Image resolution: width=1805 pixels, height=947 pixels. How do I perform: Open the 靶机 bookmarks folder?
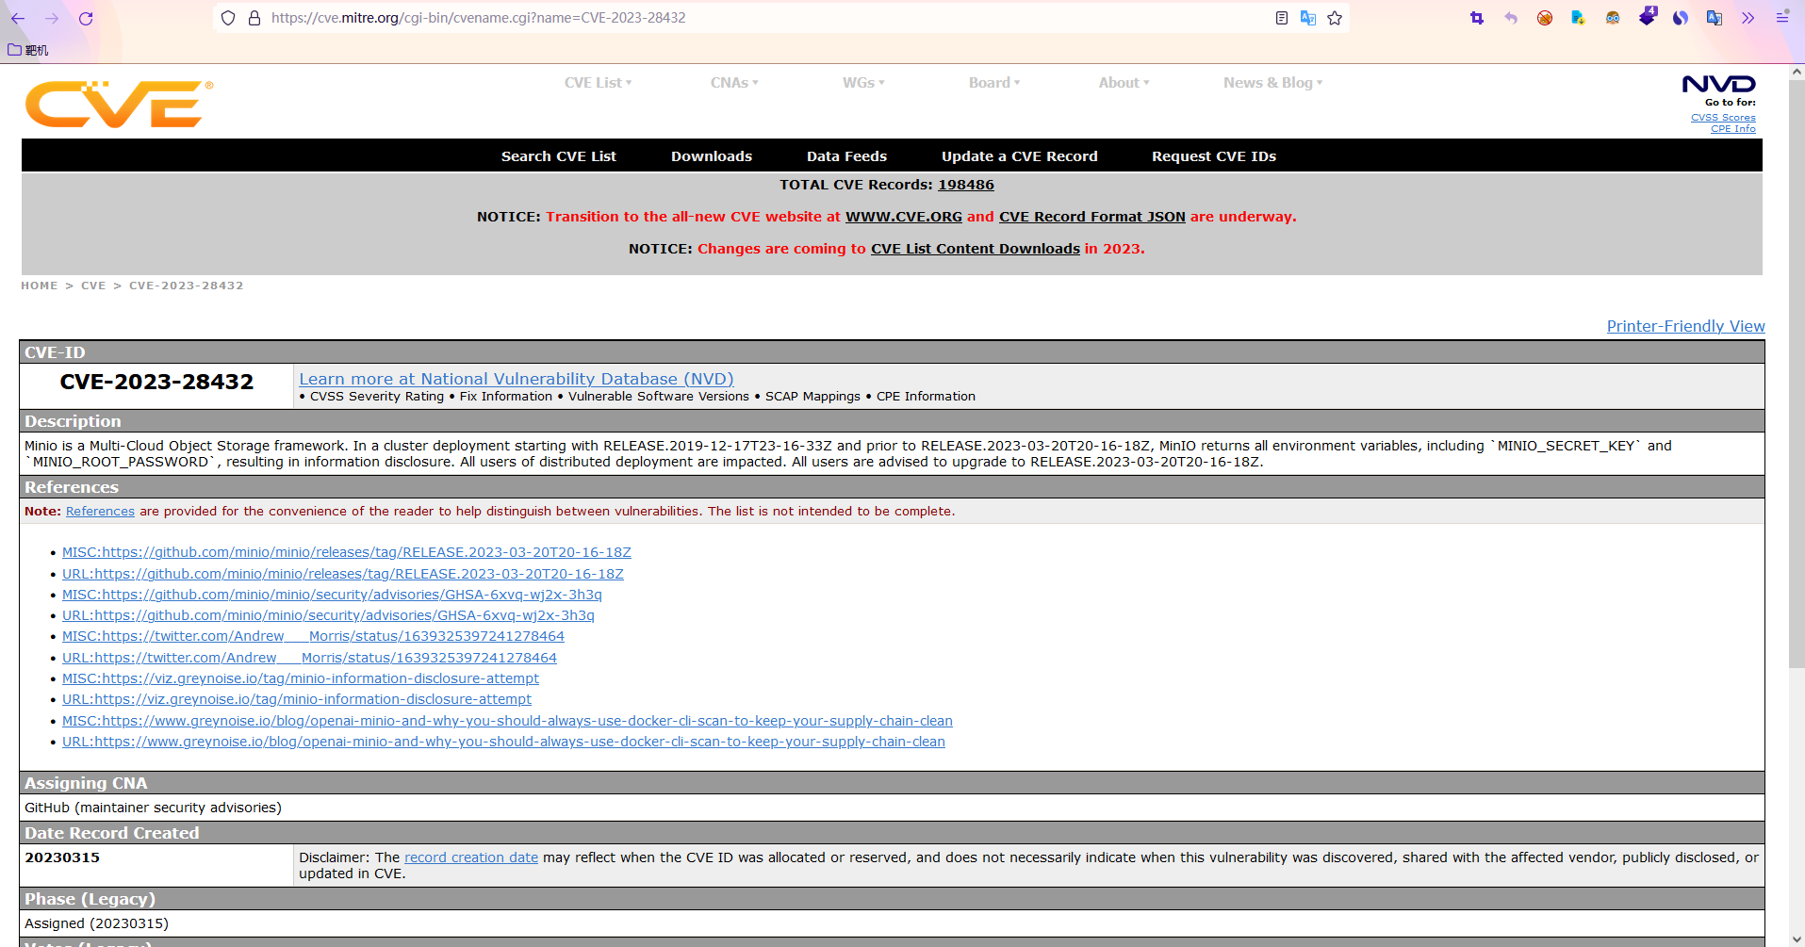[28, 50]
